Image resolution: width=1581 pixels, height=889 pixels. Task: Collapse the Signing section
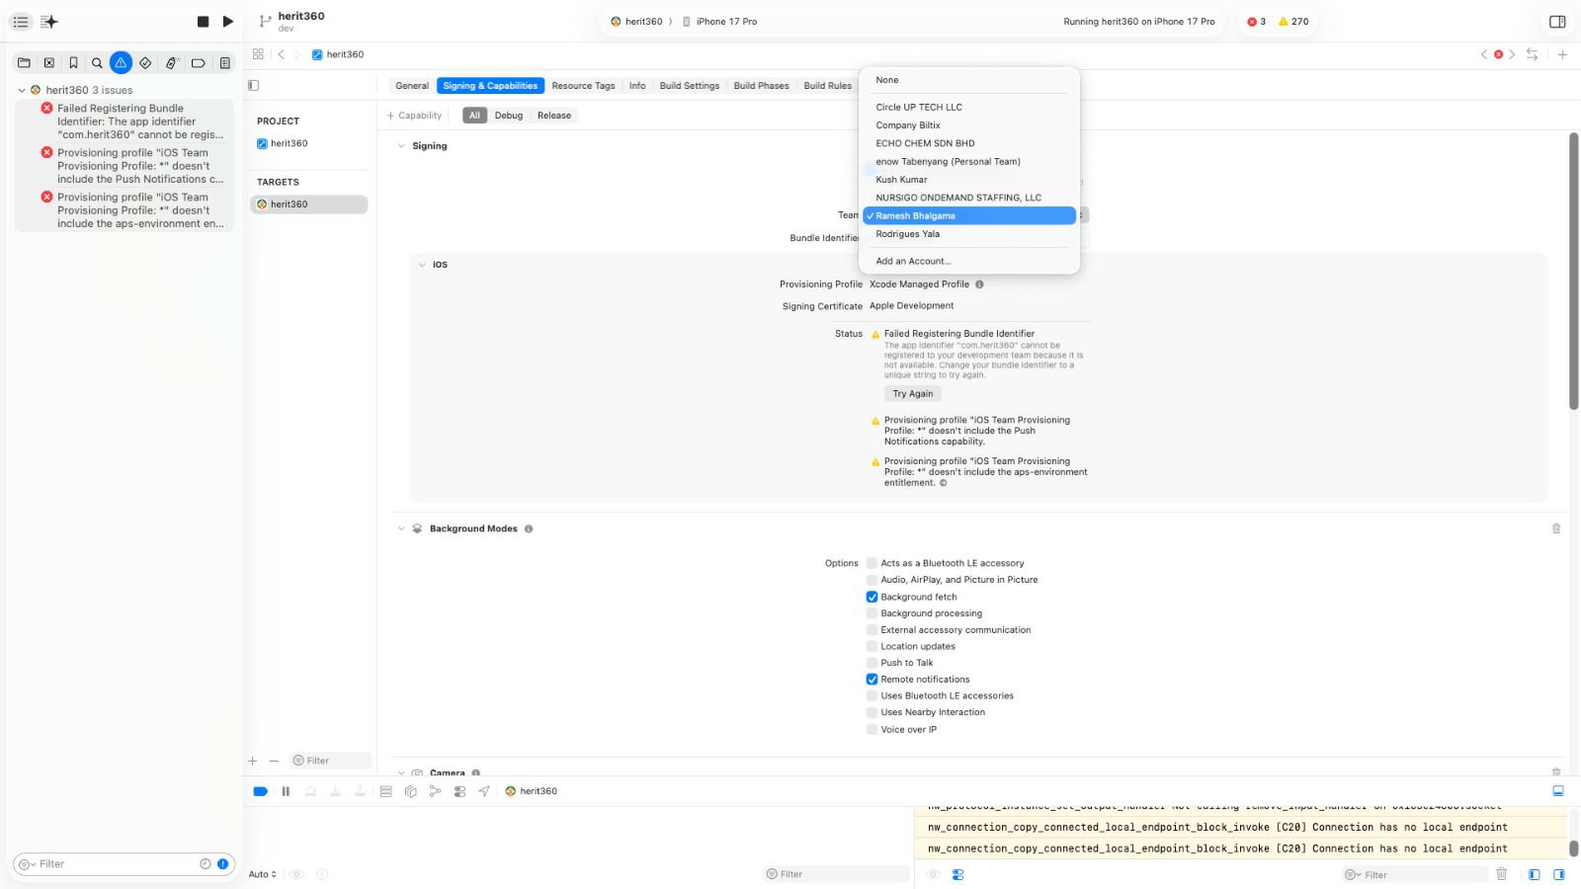click(x=401, y=146)
